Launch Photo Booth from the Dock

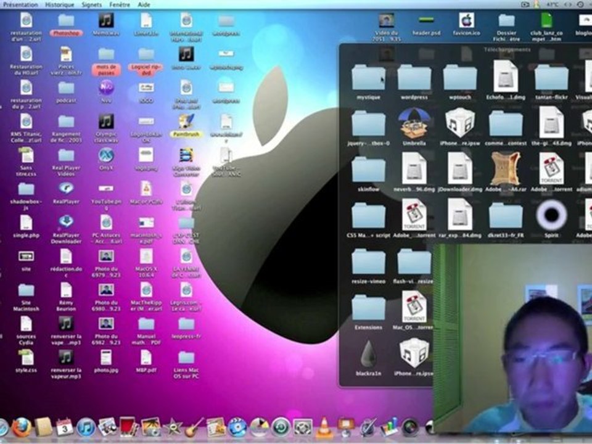128,428
